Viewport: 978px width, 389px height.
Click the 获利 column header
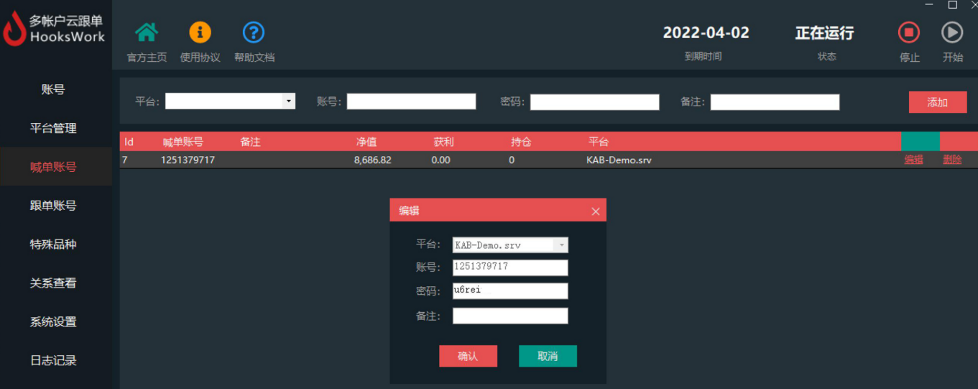click(444, 142)
